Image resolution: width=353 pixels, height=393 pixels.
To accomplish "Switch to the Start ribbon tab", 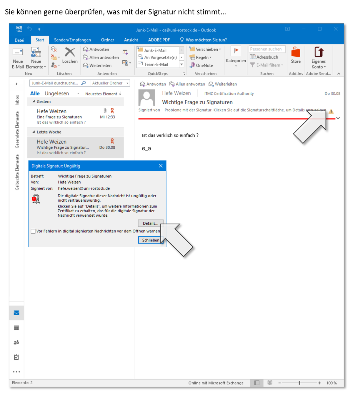I will tap(40, 40).
